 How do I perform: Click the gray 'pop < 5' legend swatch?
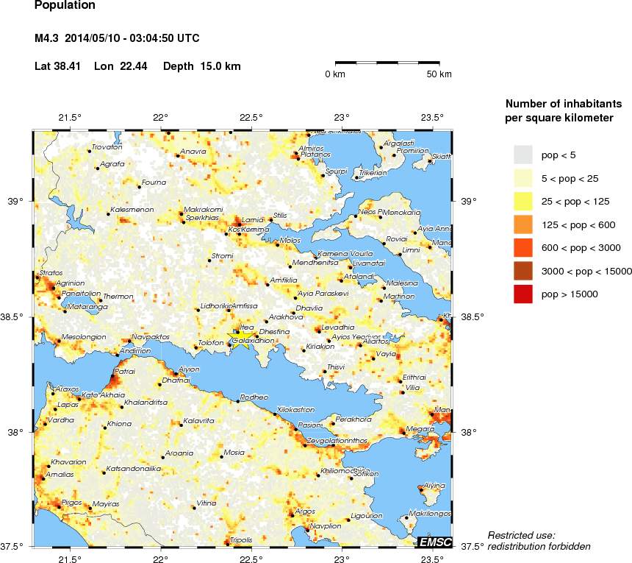[x=523, y=155]
